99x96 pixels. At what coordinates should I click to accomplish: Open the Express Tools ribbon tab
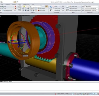pos(26,4)
